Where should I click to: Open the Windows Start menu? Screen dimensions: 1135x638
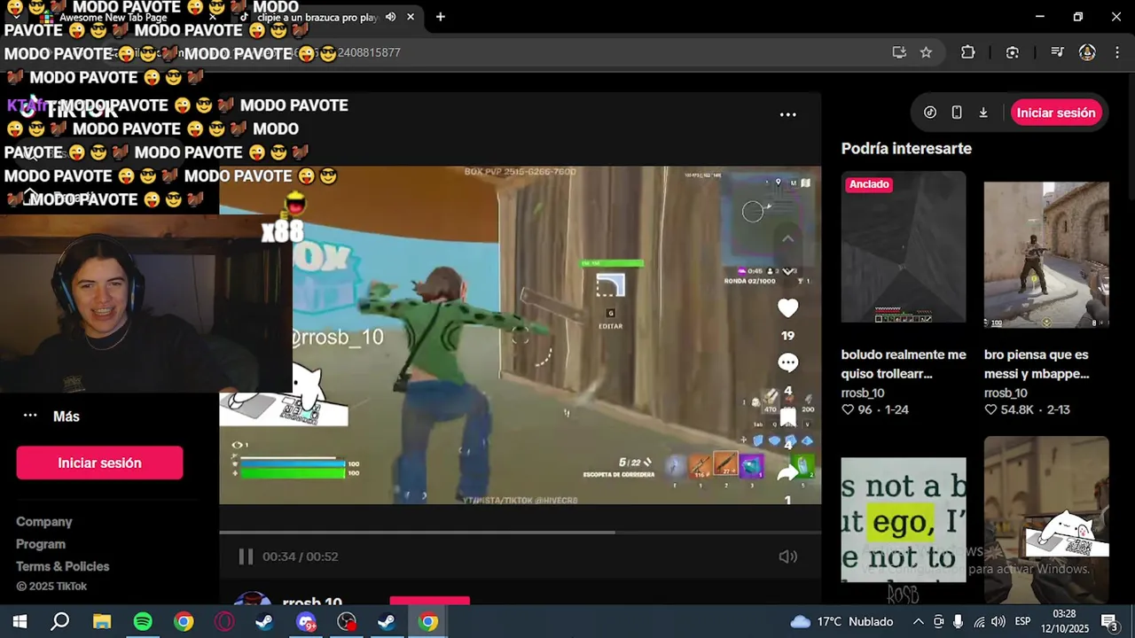[20, 621]
